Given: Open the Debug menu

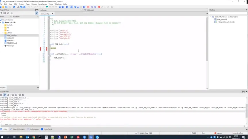Looking at the screenshot, I should click(x=34, y=4).
